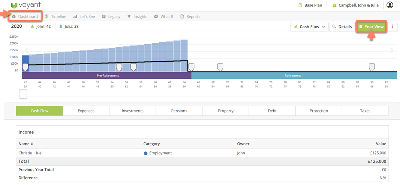Click the event marker at age 90
The width and height of the screenshot is (400, 185).
point(372,67)
